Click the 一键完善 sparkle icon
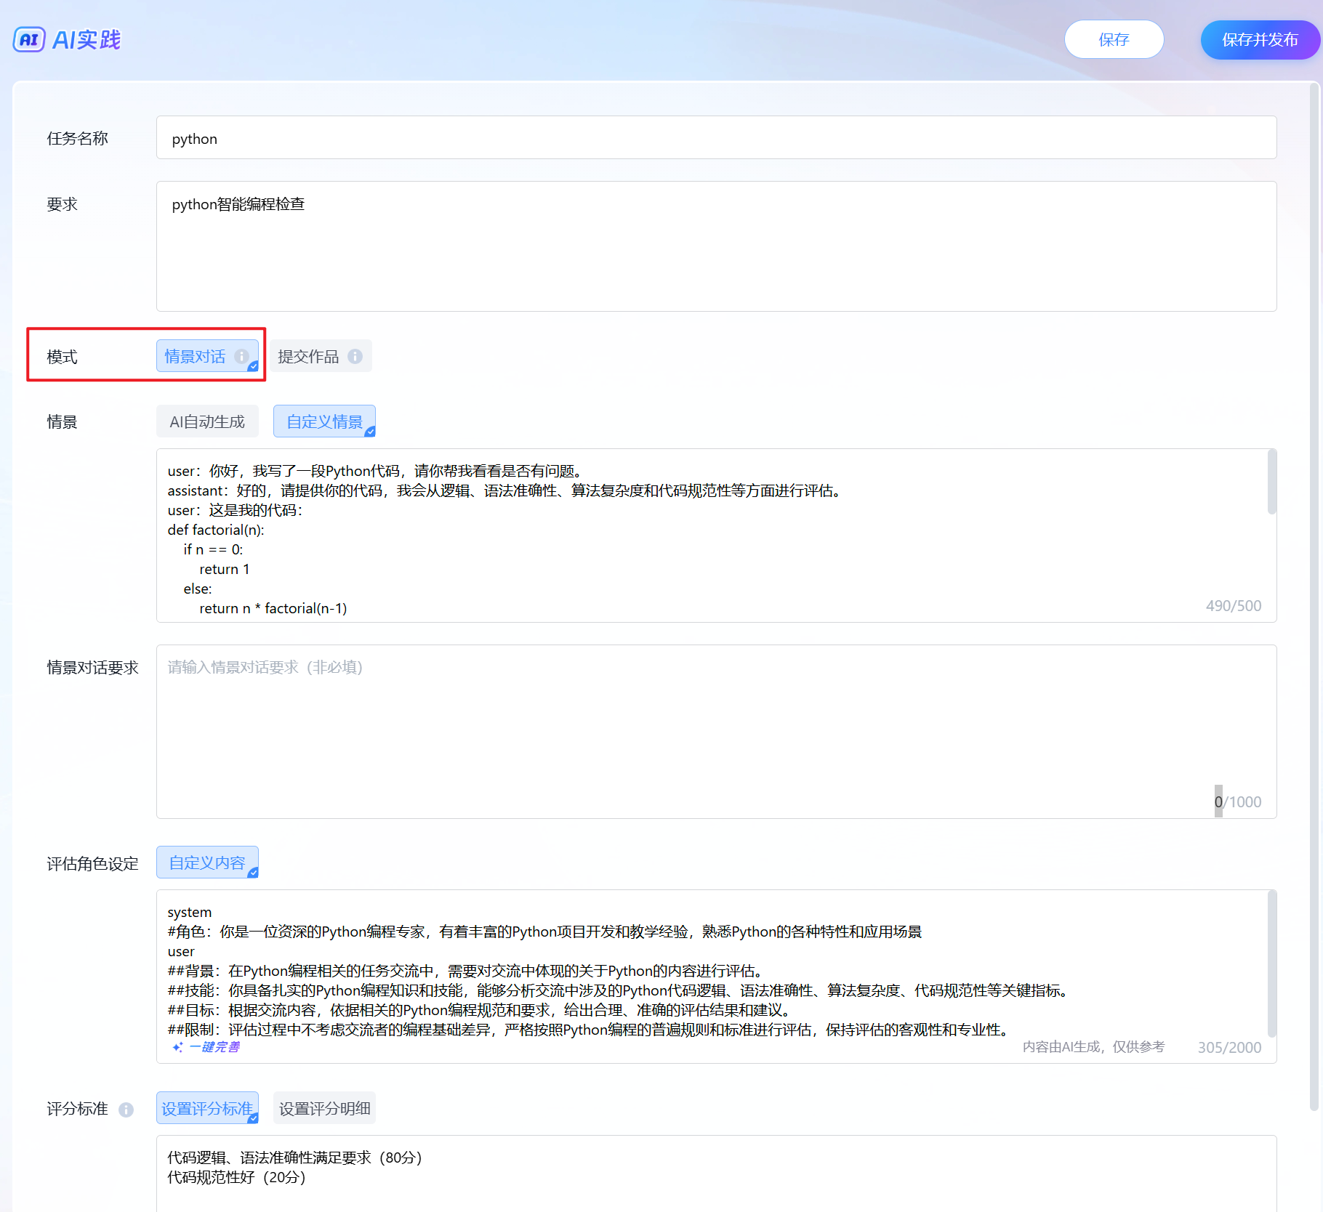The width and height of the screenshot is (1323, 1212). click(x=177, y=1047)
